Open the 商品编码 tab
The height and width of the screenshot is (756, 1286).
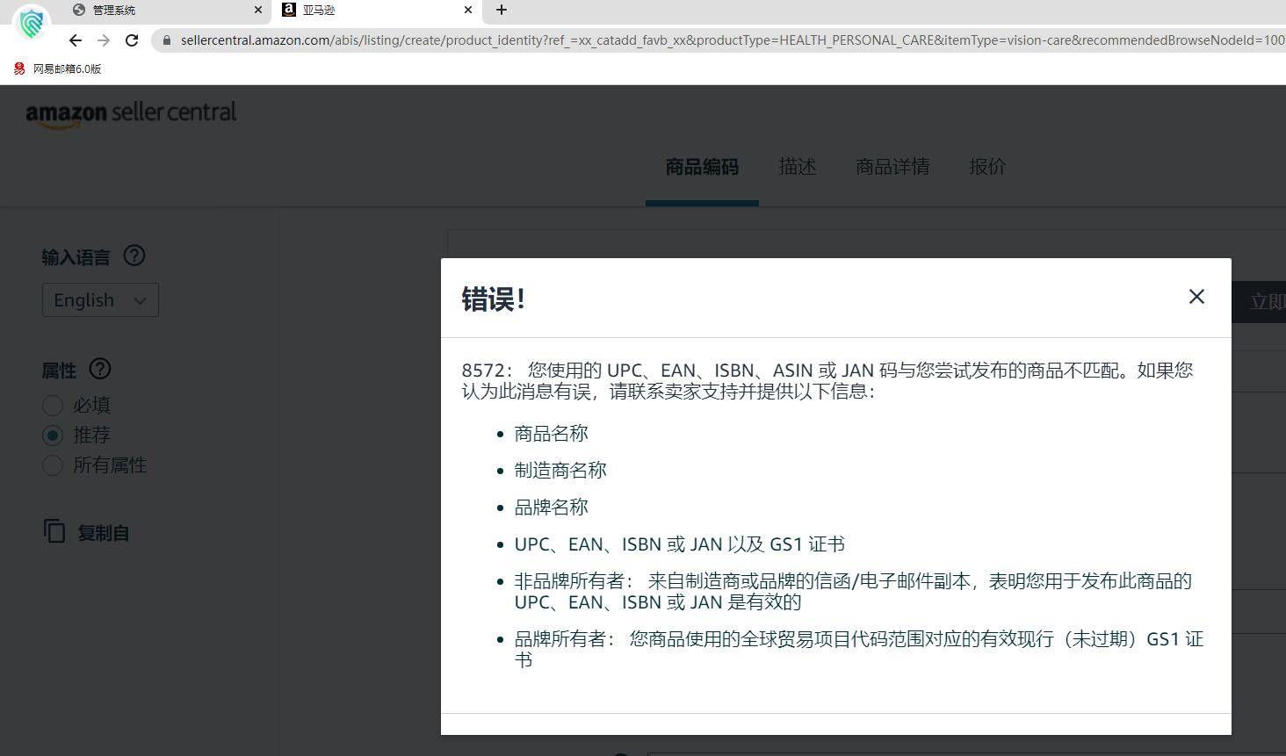702,167
